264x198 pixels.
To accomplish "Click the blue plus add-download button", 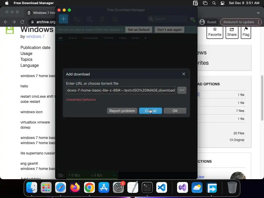I will (63, 19).
